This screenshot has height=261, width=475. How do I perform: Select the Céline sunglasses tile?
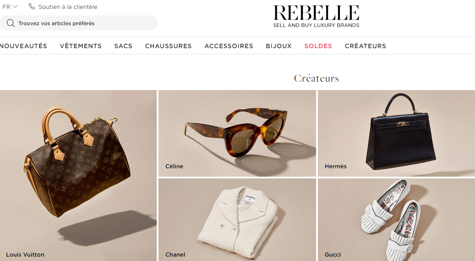pos(237,133)
